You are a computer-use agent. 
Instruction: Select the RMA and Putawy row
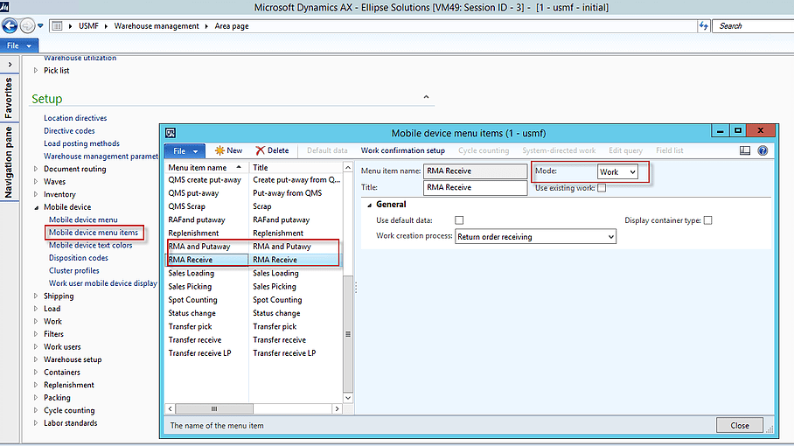click(254, 247)
